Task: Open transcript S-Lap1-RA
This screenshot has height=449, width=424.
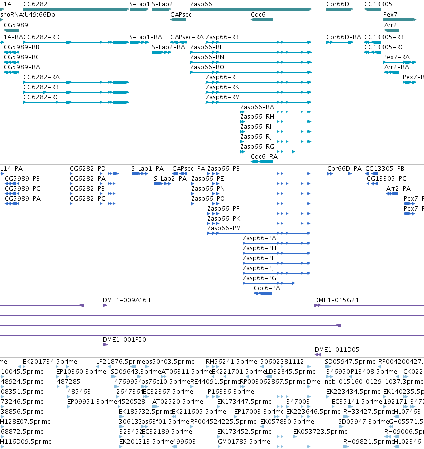Action: 145,37
